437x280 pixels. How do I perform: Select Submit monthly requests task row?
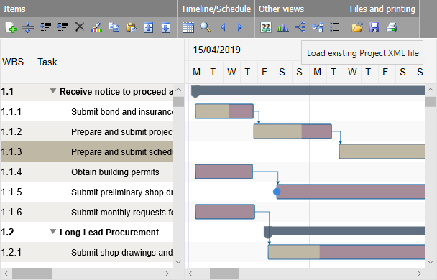(86, 212)
